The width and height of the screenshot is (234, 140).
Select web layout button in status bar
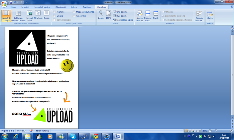193,131
